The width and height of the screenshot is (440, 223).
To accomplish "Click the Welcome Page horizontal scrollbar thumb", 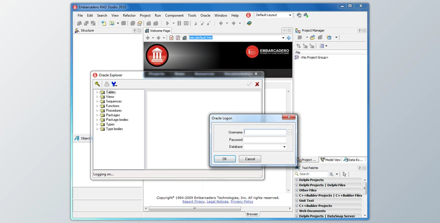I will (x=195, y=208).
